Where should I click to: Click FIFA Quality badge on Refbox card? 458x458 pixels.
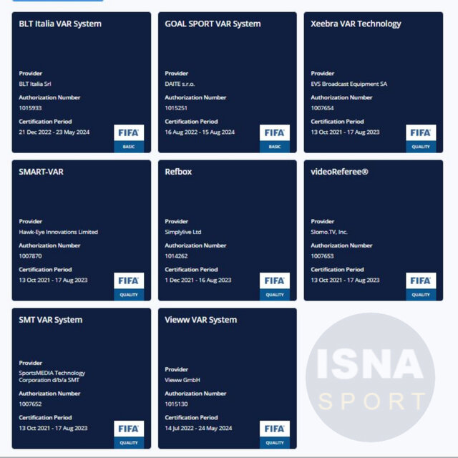click(x=275, y=286)
